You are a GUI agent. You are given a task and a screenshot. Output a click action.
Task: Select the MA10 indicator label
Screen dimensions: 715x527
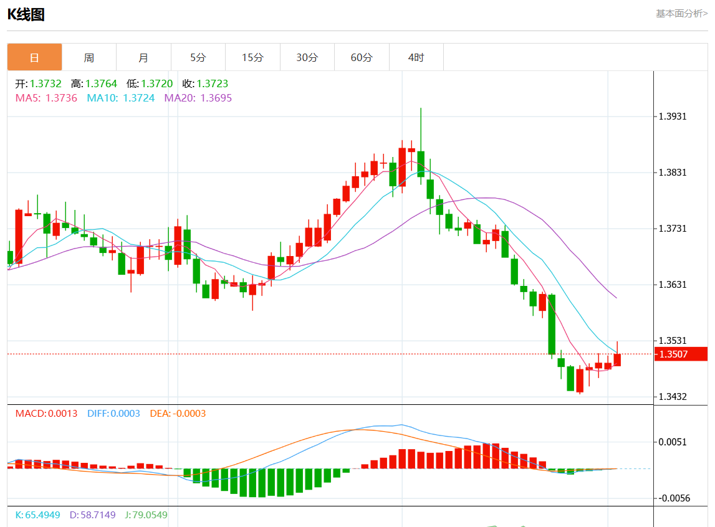point(120,98)
